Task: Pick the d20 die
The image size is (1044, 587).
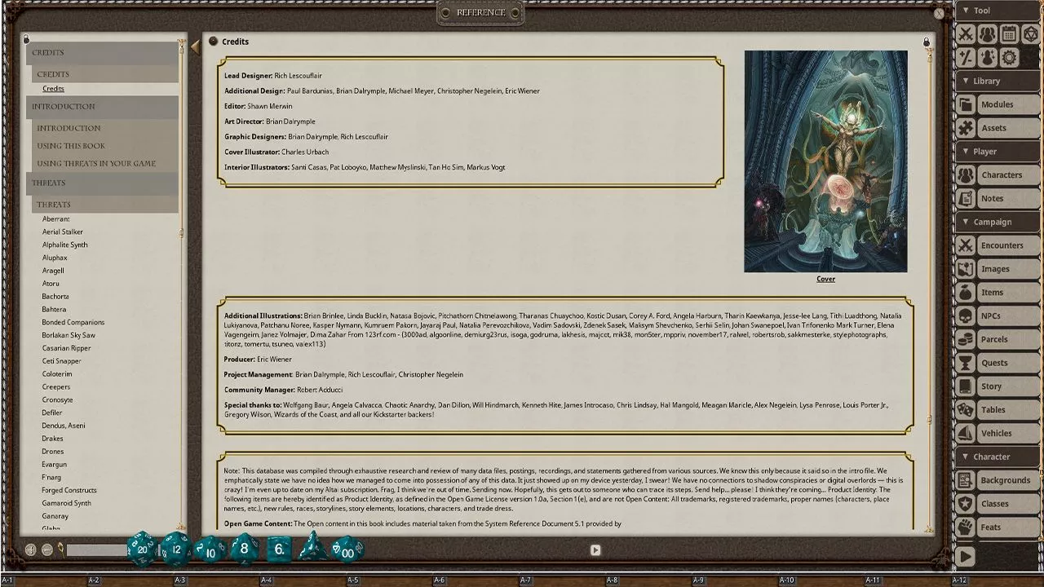Action: tap(143, 549)
